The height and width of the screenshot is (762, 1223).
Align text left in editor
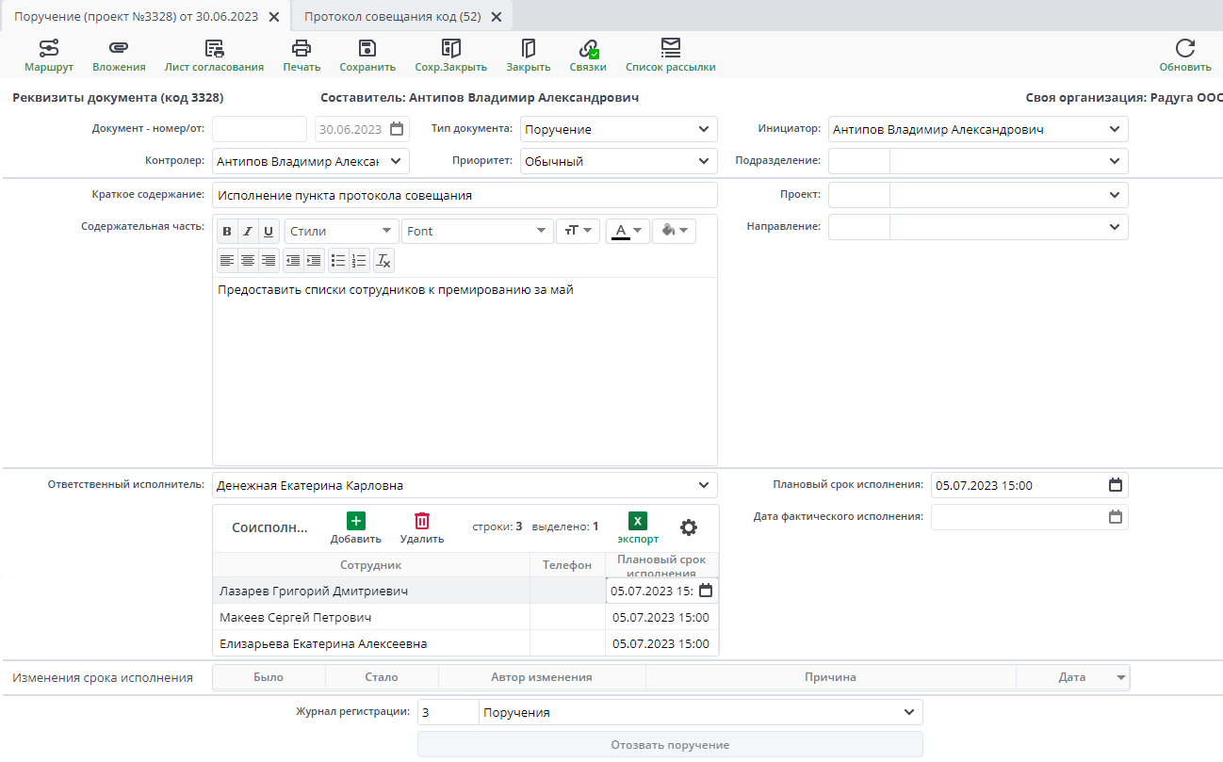point(227,261)
